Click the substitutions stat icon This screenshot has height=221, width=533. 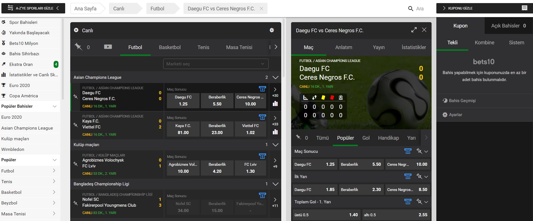click(x=314, y=98)
